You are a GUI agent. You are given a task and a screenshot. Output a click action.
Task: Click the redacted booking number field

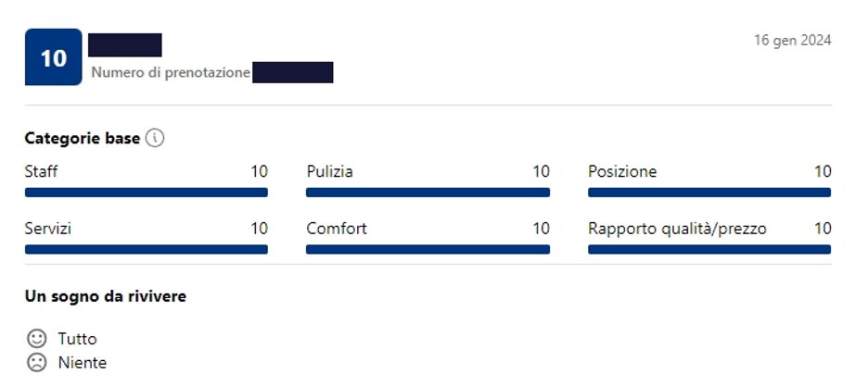293,72
